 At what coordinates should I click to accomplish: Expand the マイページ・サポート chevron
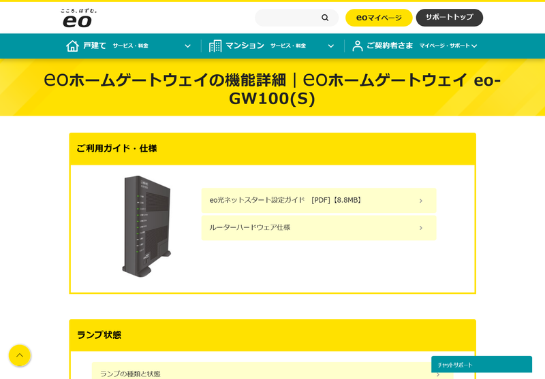point(474,46)
